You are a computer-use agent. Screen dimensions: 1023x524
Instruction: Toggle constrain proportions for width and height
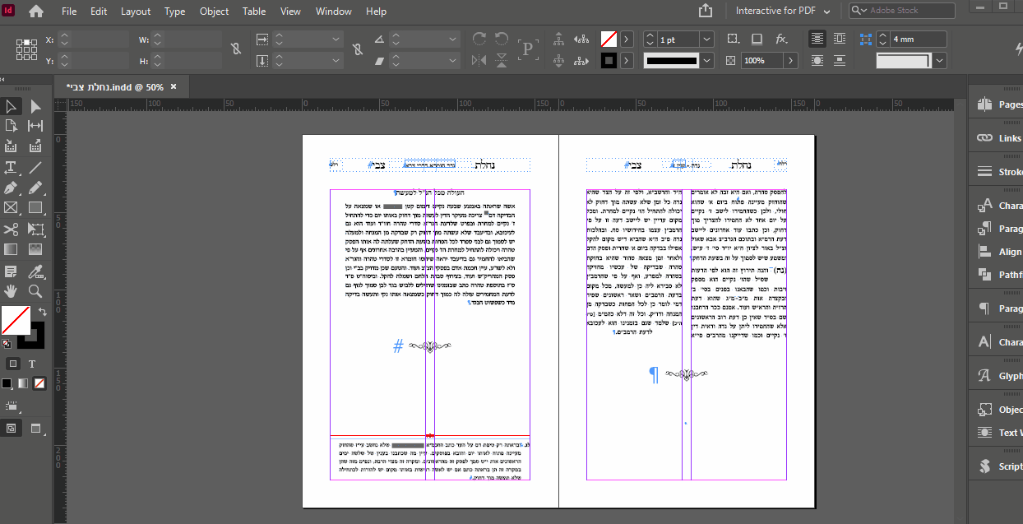236,49
